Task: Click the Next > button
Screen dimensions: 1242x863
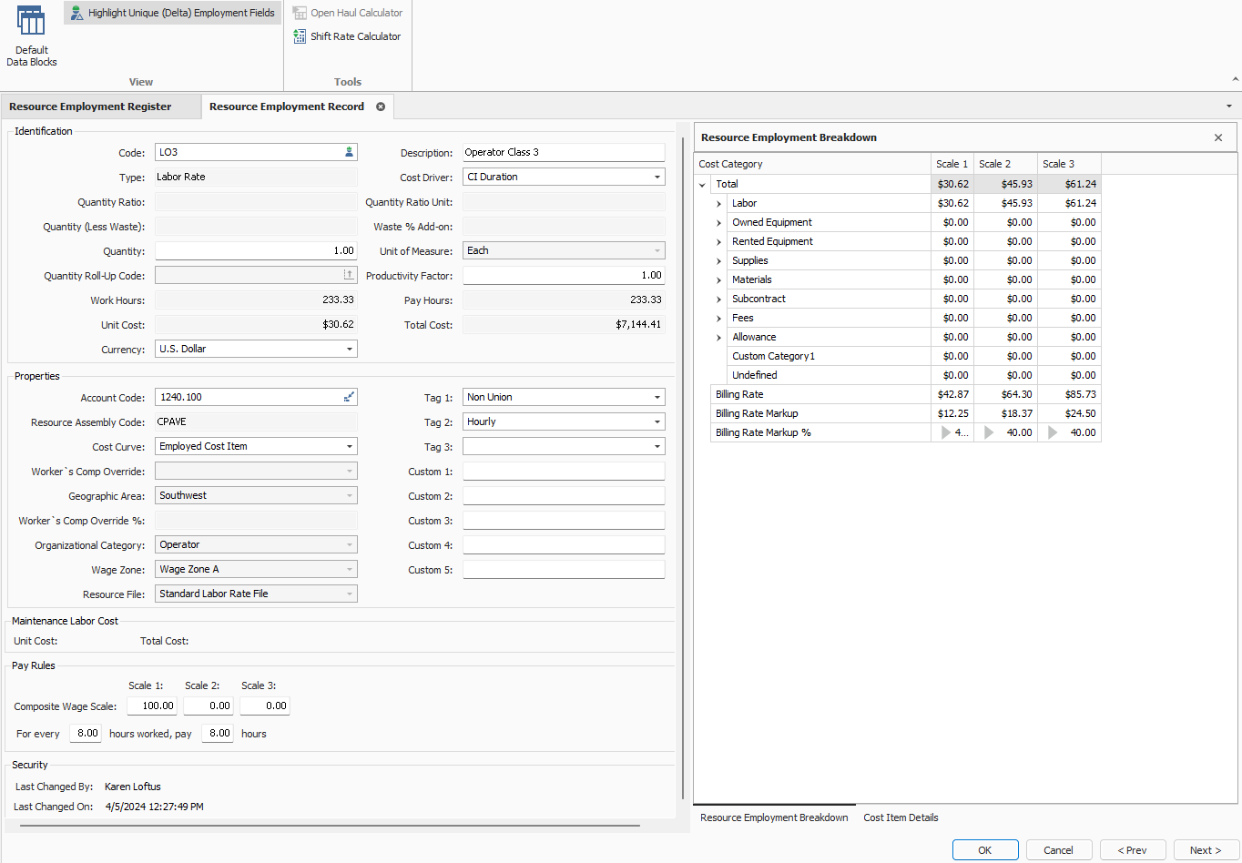Action: [x=1206, y=850]
